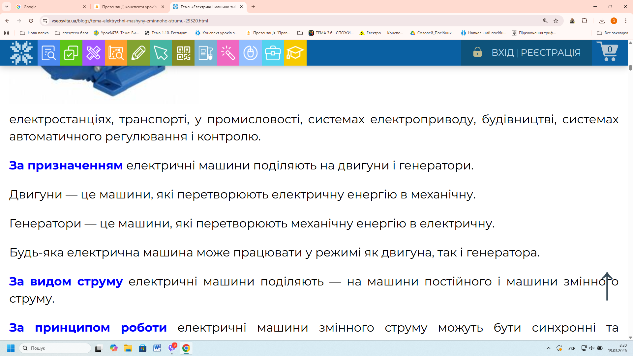Switch to the Google tab

coord(49,7)
